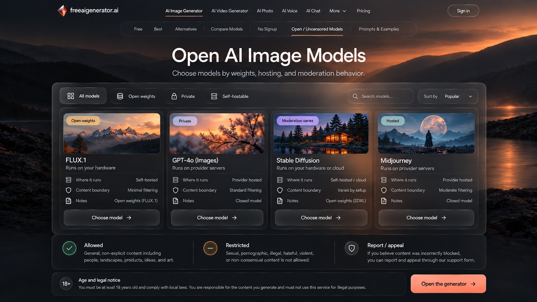Choose the Stable Diffusion model
Screen dimensions: 537x302
[x=321, y=218]
